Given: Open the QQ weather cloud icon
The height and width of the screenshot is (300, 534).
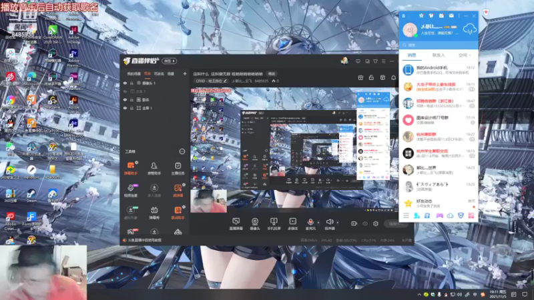Looking at the screenshot, I should [470, 29].
